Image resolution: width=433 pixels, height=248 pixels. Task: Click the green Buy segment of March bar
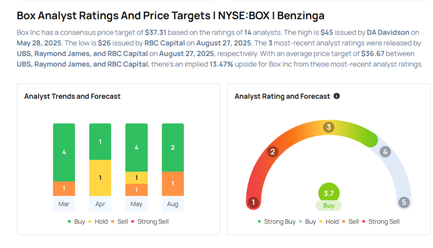[64, 152]
